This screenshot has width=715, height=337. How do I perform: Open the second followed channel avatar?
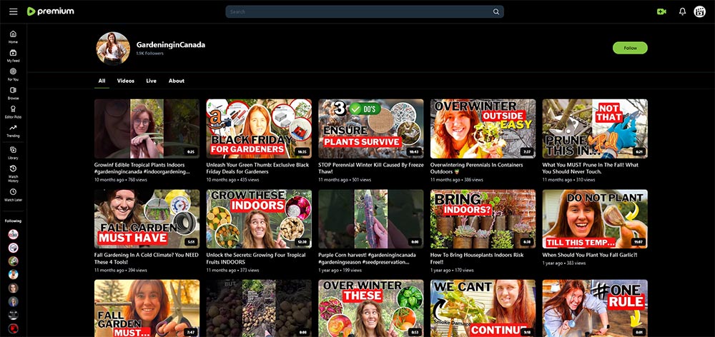tap(13, 248)
